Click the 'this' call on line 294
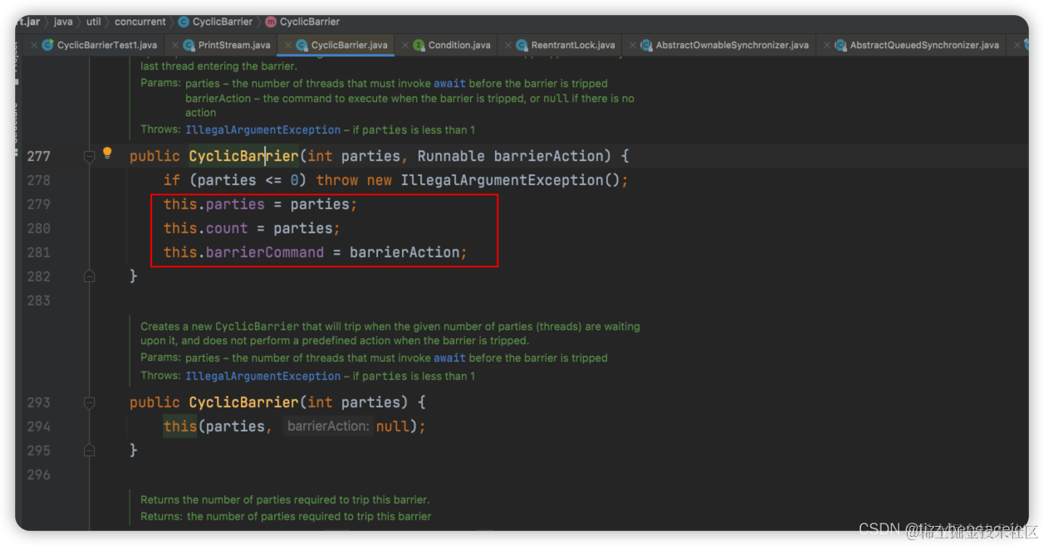Image resolution: width=1044 pixels, height=546 pixels. pos(180,427)
